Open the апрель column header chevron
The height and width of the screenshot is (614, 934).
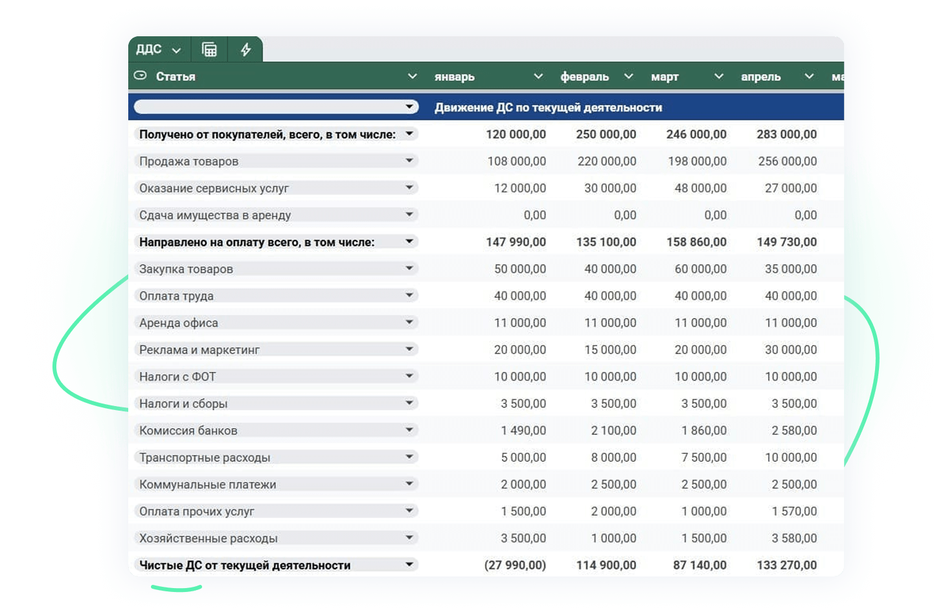pos(809,76)
